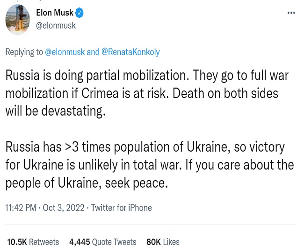Screen dimensions: 304x252
Task: Click the gray Replying to label
Action: (23, 52)
